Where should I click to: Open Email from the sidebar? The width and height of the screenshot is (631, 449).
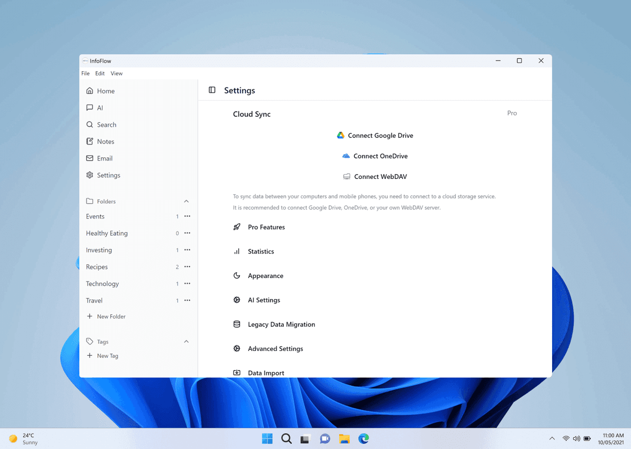point(105,158)
